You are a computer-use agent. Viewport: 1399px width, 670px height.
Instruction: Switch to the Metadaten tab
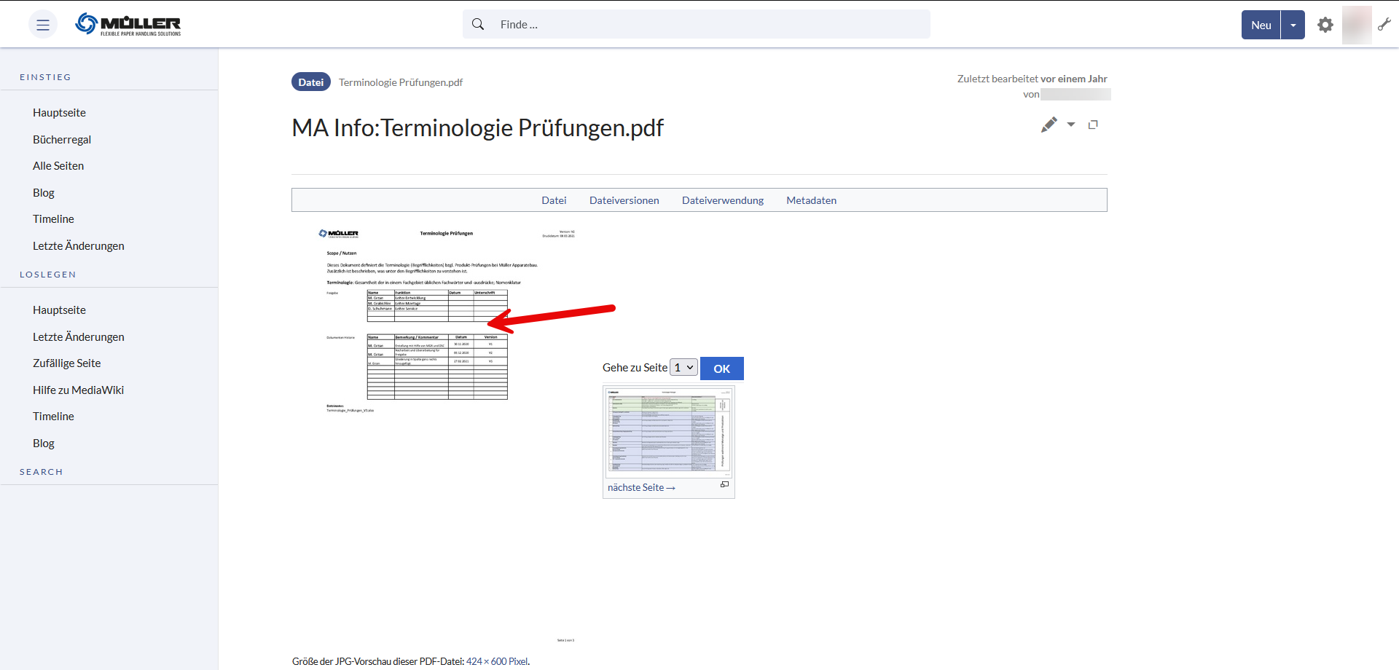(x=811, y=200)
